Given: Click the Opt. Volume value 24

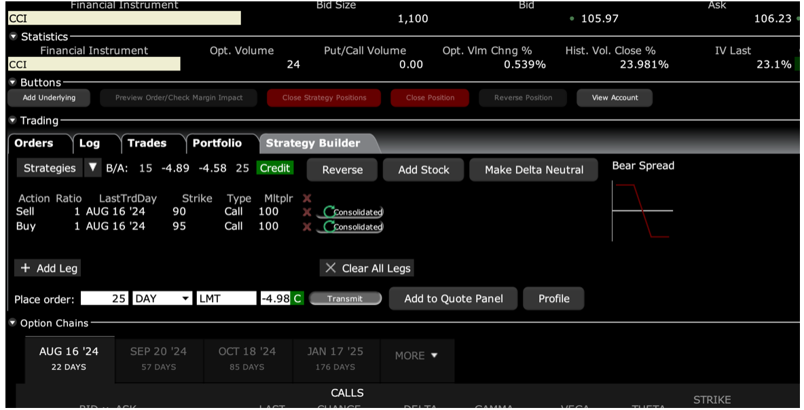Looking at the screenshot, I should pos(293,64).
